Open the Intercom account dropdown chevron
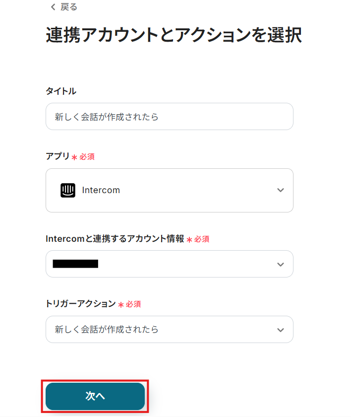The image size is (351, 417). coord(281,264)
